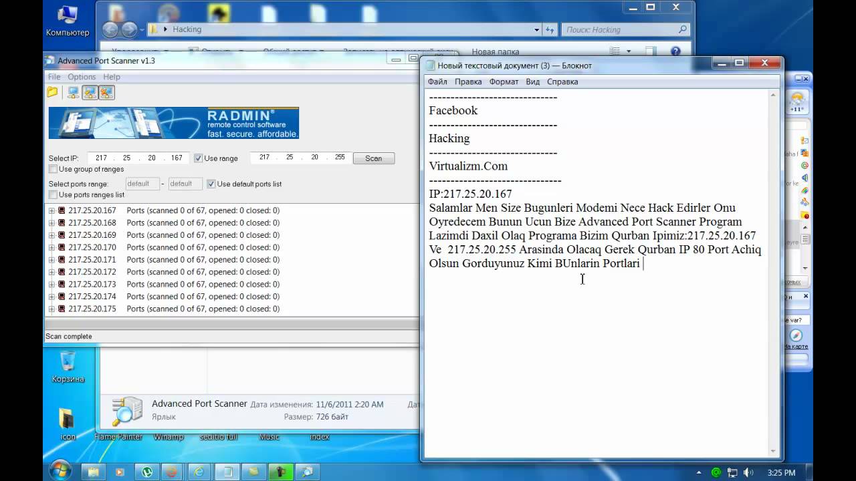Uncheck the Use range checkbox

pyautogui.click(x=199, y=158)
